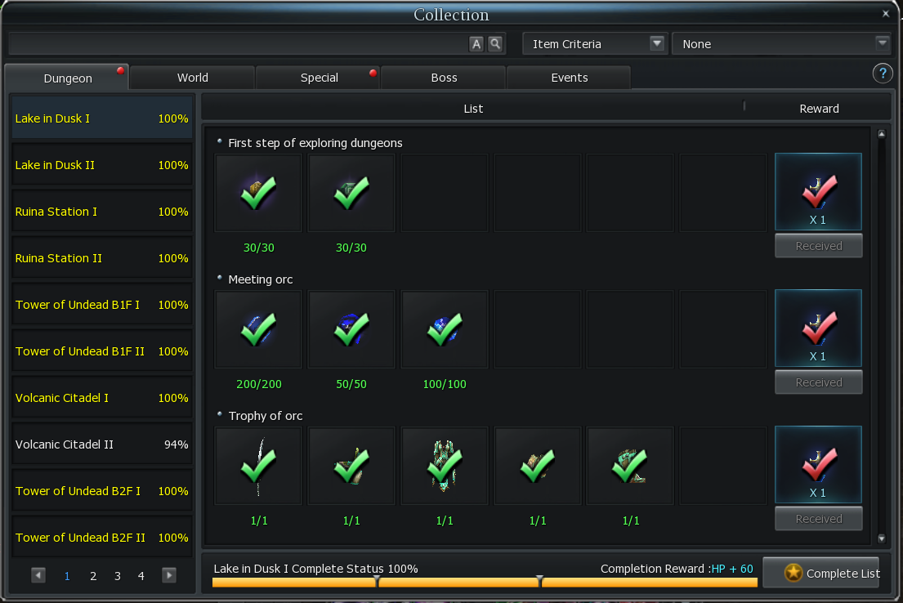
Task: Click the Meeting orc reward icon
Action: pyautogui.click(x=818, y=328)
